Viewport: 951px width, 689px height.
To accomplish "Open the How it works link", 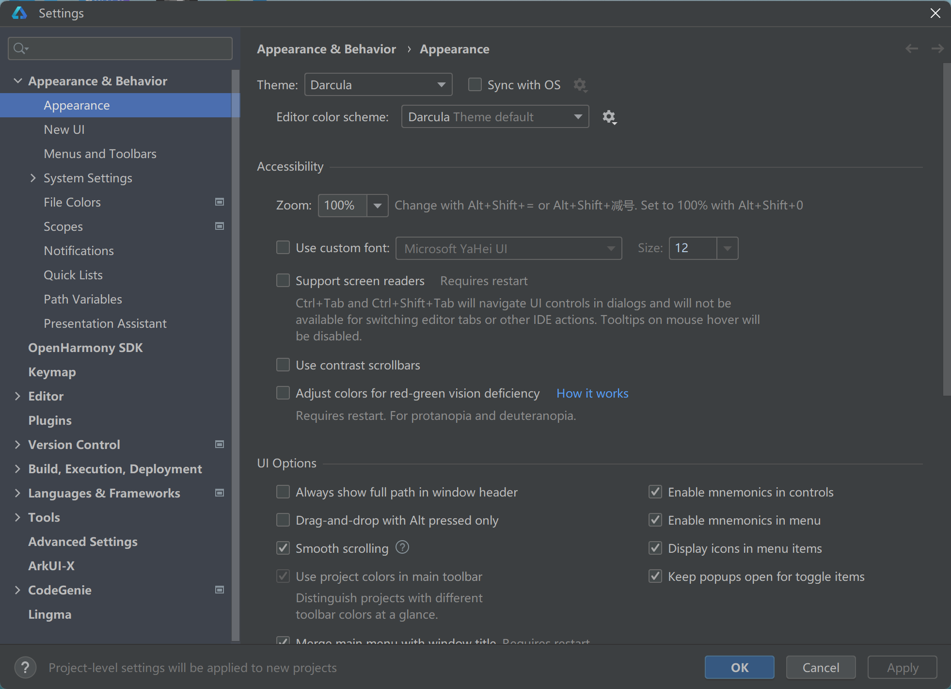I will pos(592,393).
